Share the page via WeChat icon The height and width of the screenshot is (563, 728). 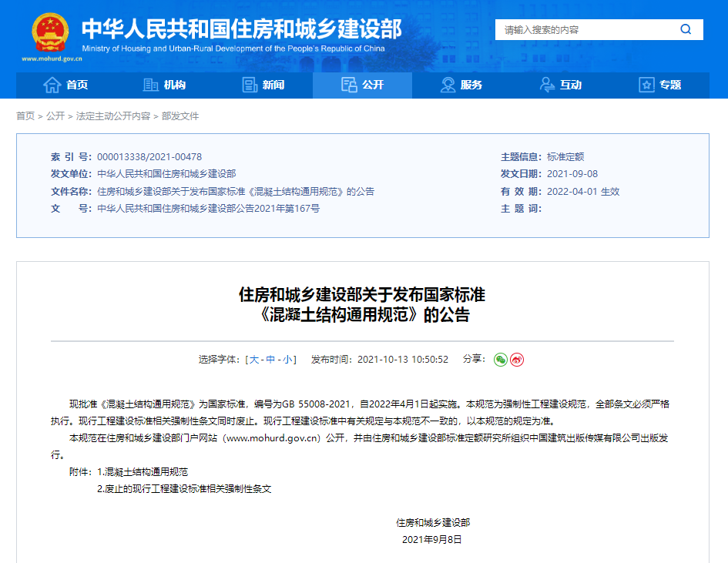pos(501,360)
